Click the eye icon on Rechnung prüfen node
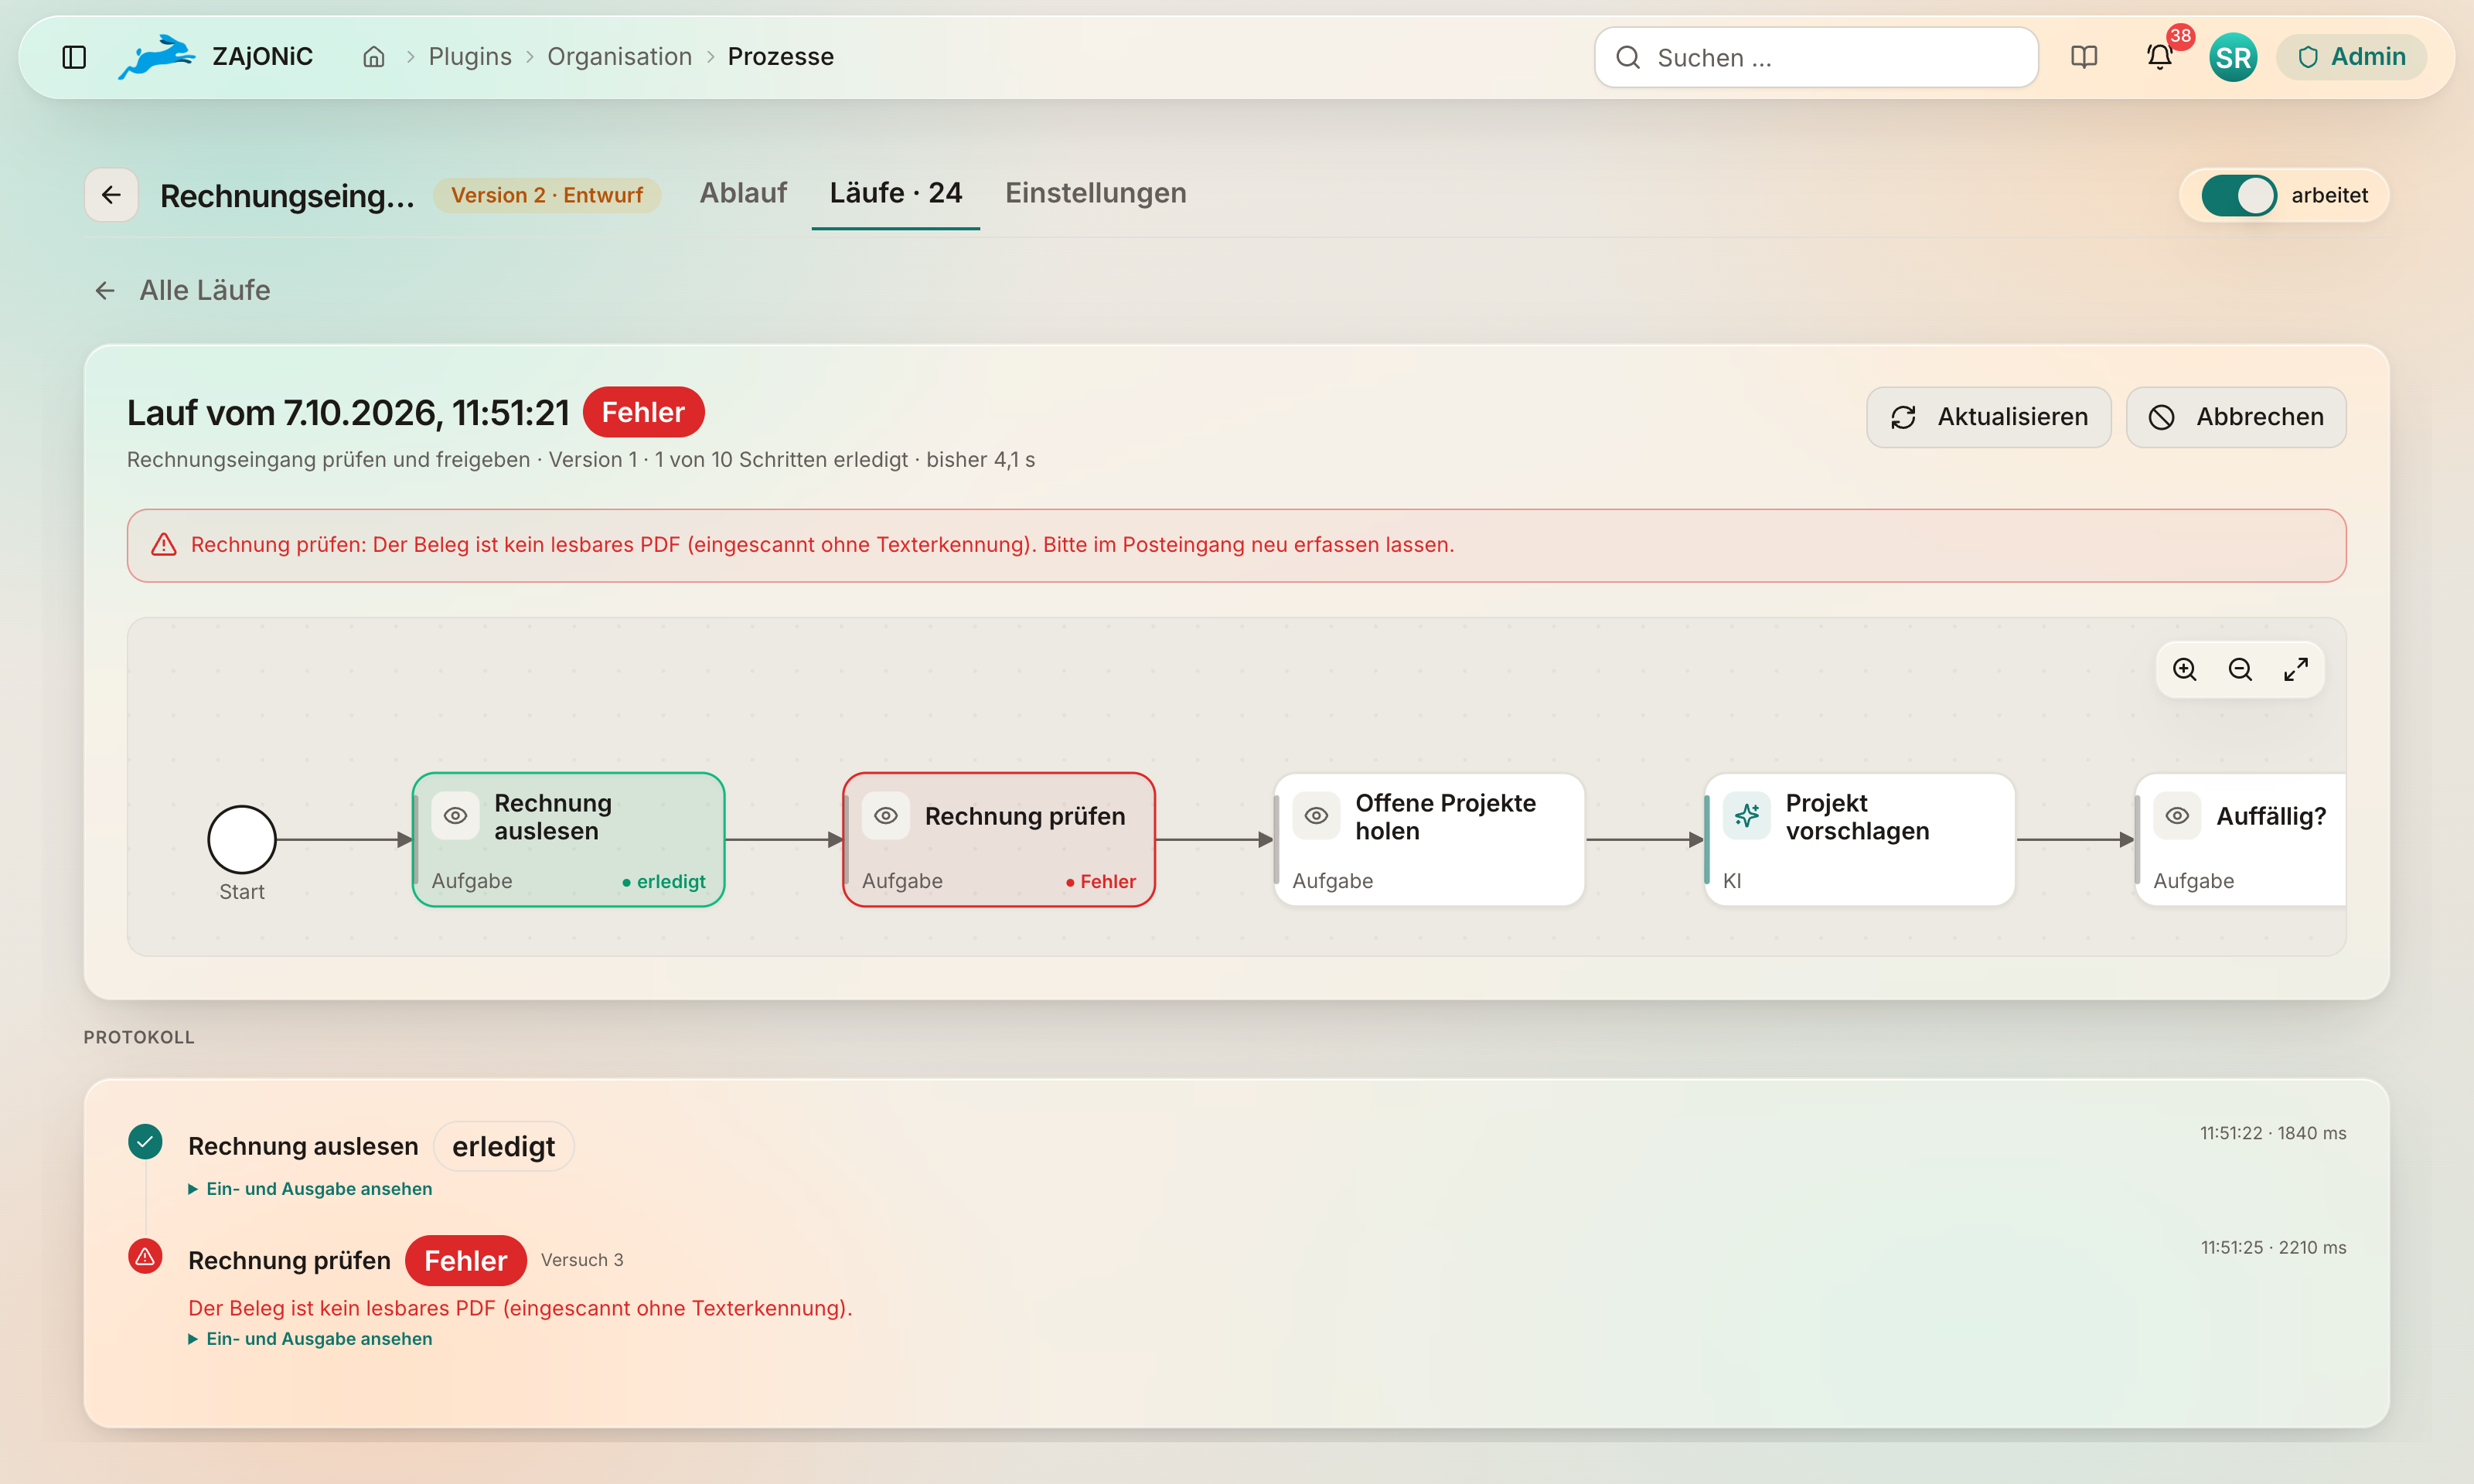Screen dimensions: 2474x1484 886,816
